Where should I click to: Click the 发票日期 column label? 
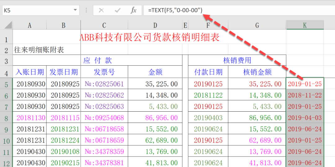click(64, 72)
